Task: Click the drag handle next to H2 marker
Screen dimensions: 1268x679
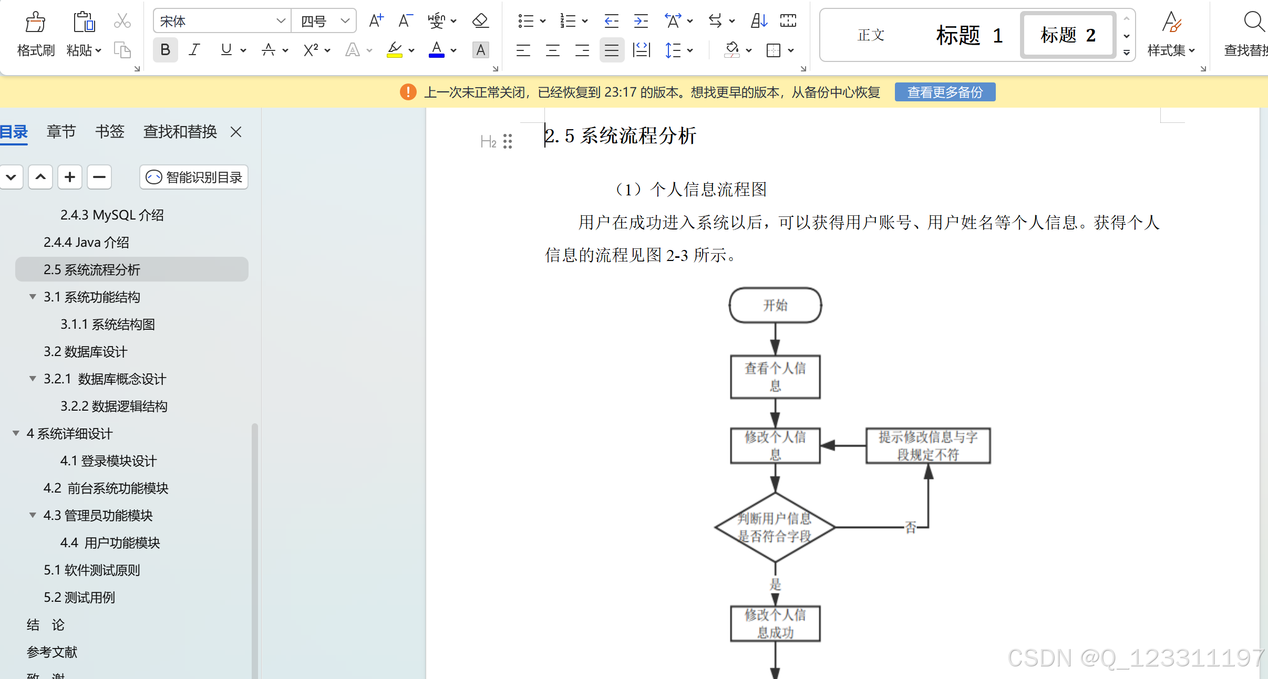Action: click(x=507, y=141)
